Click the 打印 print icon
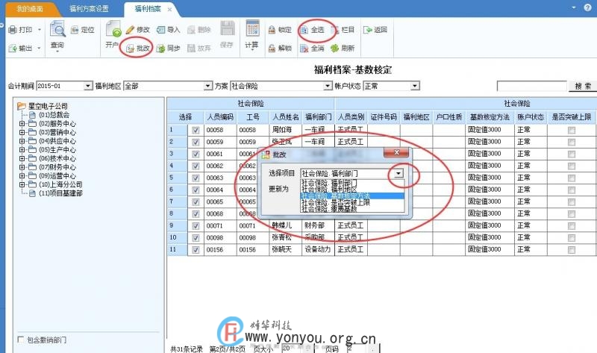 click(13, 30)
